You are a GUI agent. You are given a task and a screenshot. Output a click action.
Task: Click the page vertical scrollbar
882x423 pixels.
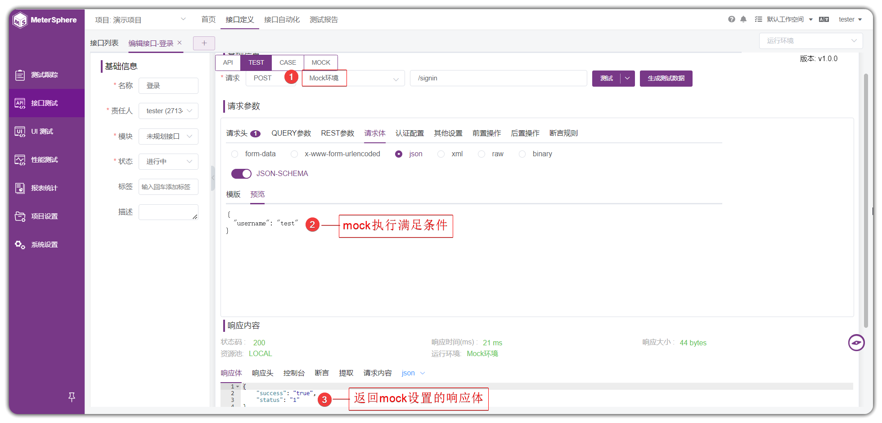pyautogui.click(x=866, y=201)
